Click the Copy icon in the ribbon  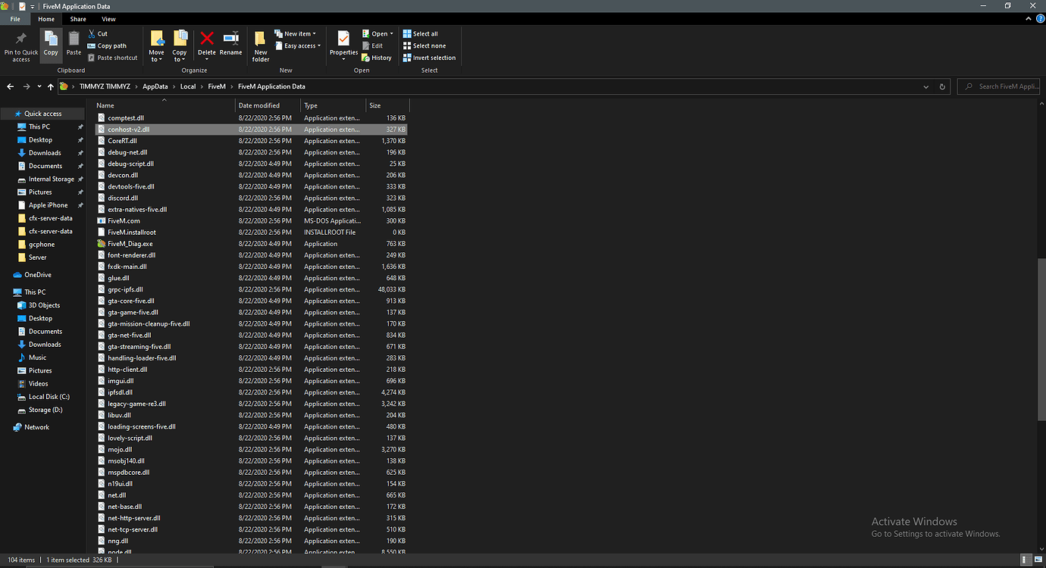pos(50,44)
